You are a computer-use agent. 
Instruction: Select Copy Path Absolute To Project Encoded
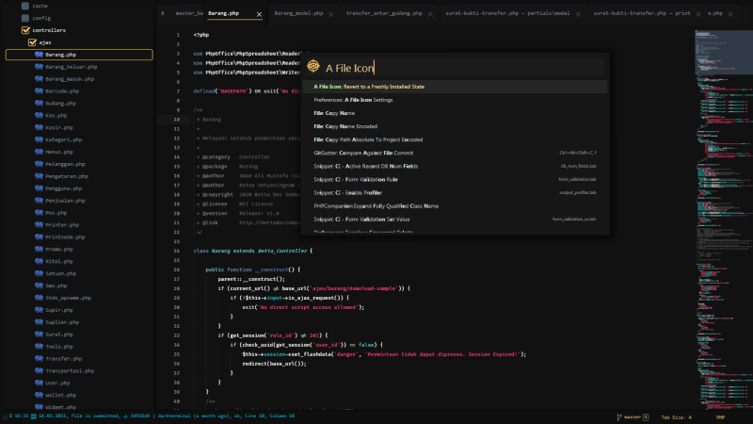point(455,139)
